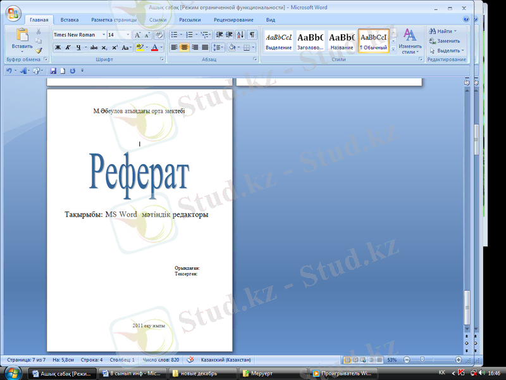
Task: Click the Save floppy disk icon
Action: (x=53, y=71)
